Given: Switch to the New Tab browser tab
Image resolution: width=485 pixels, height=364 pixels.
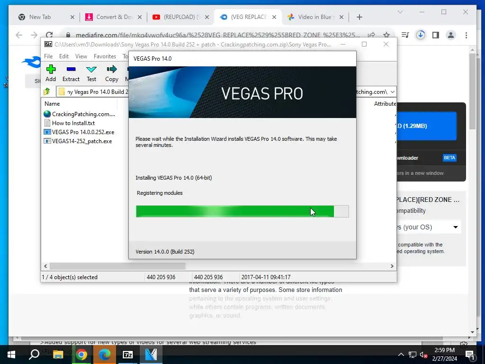Looking at the screenshot, I should click(x=40, y=17).
